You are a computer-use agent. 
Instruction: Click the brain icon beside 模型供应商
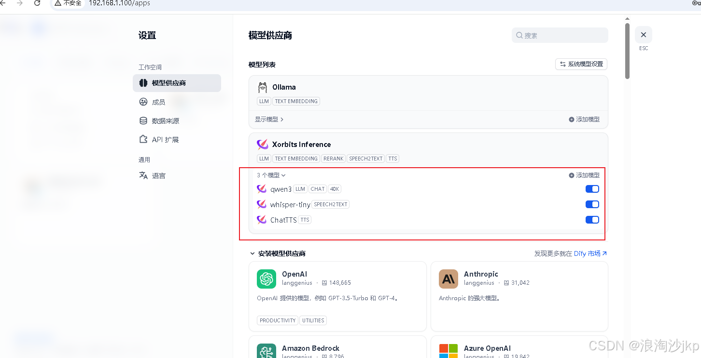tap(143, 83)
